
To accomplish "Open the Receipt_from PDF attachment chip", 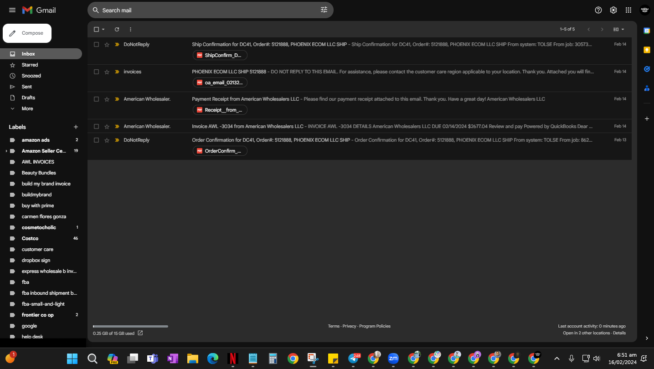I will 220,110.
